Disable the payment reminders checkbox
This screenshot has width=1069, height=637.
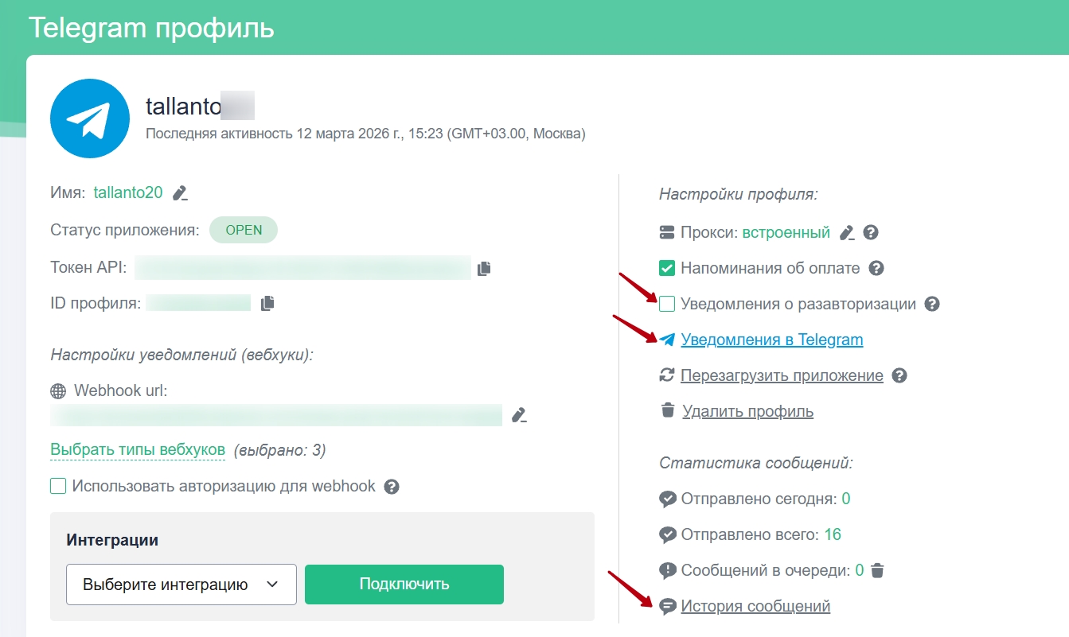click(667, 268)
